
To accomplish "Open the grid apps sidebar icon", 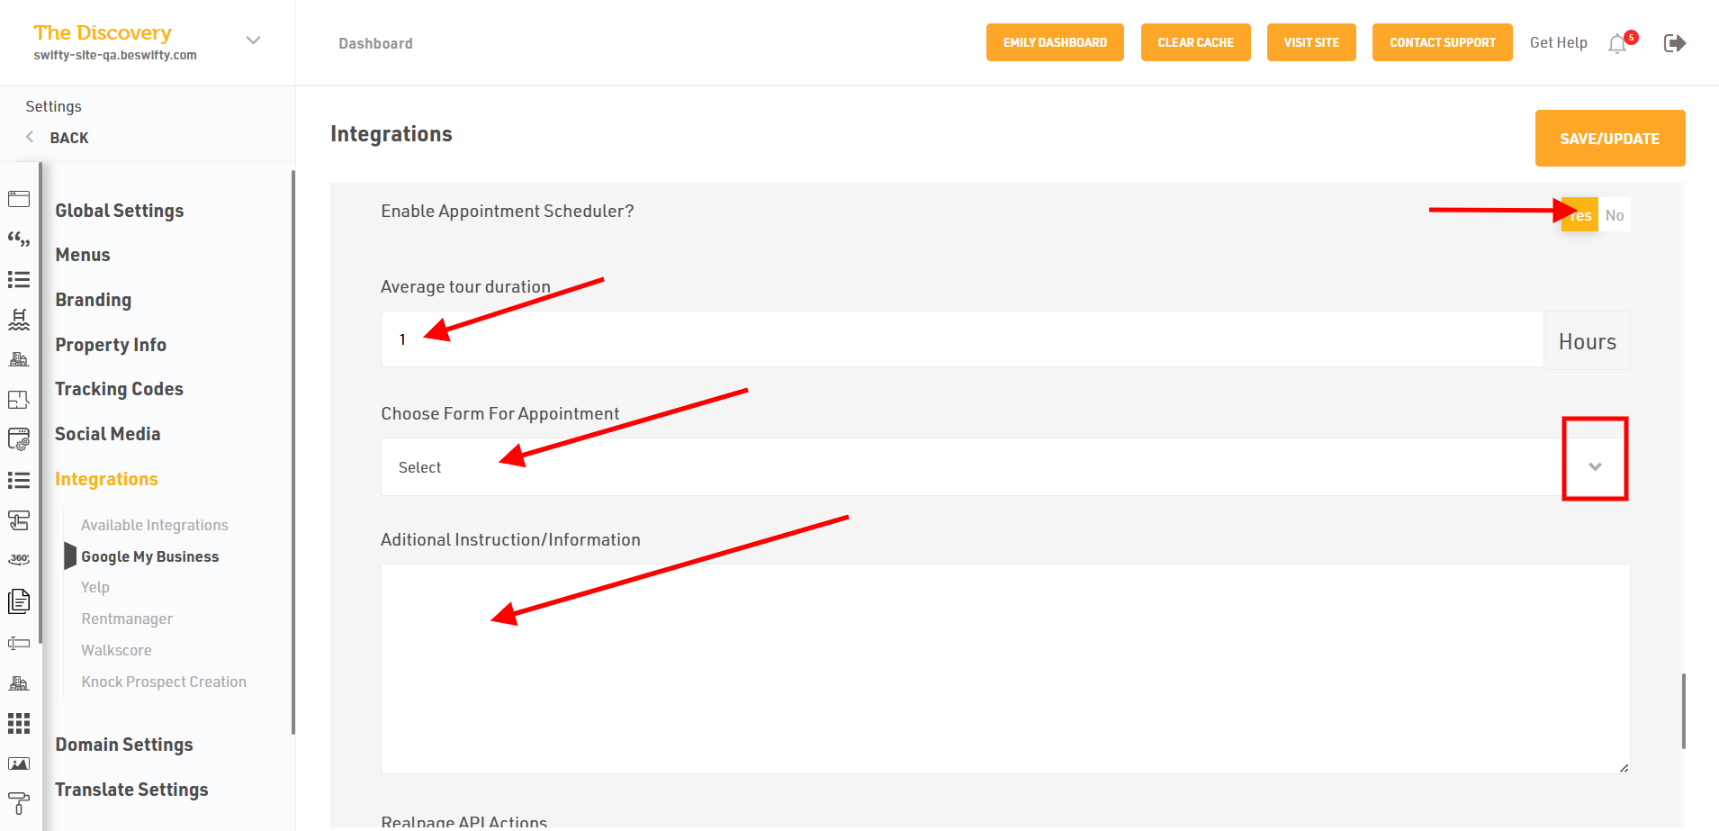I will (x=19, y=724).
